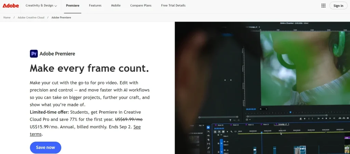Go to the Home breadcrumb
Image resolution: width=350 pixels, height=154 pixels.
[x=7, y=17]
